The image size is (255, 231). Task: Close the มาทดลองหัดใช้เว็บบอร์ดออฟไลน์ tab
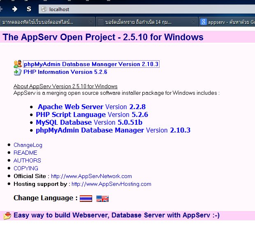click(x=91, y=22)
